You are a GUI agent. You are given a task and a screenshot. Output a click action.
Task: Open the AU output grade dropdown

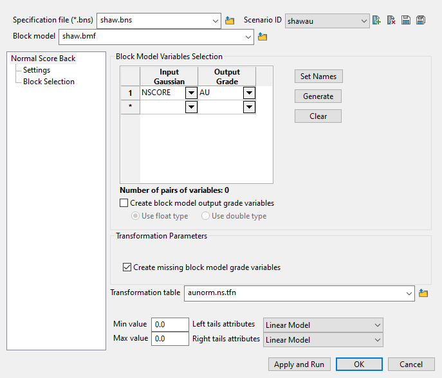click(x=249, y=93)
